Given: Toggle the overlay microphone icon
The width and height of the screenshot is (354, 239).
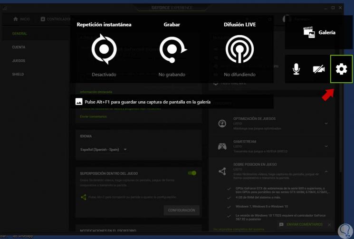Looking at the screenshot, I should tap(296, 69).
